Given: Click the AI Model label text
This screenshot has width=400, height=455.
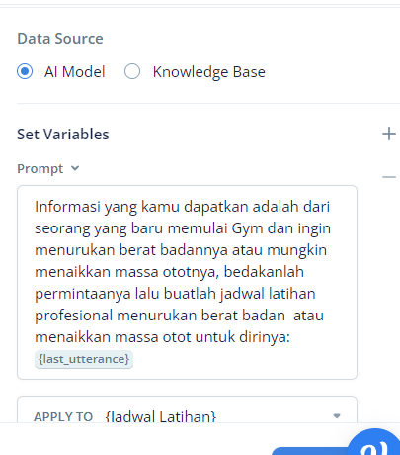Looking at the screenshot, I should coord(75,72).
